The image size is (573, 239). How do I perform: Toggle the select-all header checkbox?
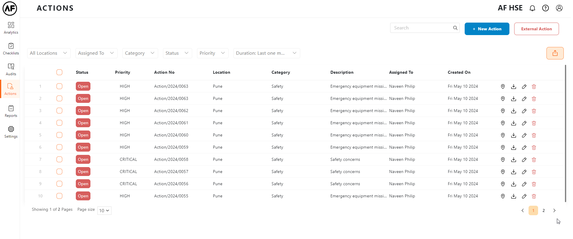click(x=59, y=72)
